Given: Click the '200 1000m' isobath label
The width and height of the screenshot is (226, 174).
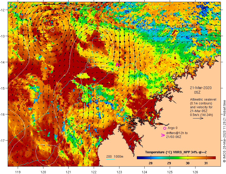Looking at the screenshot, I should (115, 157).
